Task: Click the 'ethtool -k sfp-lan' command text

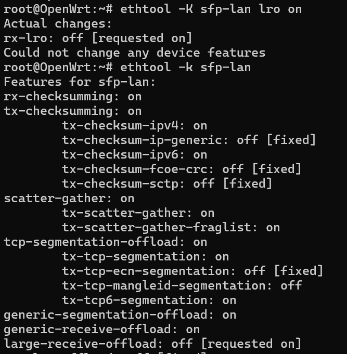Action: click(185, 67)
